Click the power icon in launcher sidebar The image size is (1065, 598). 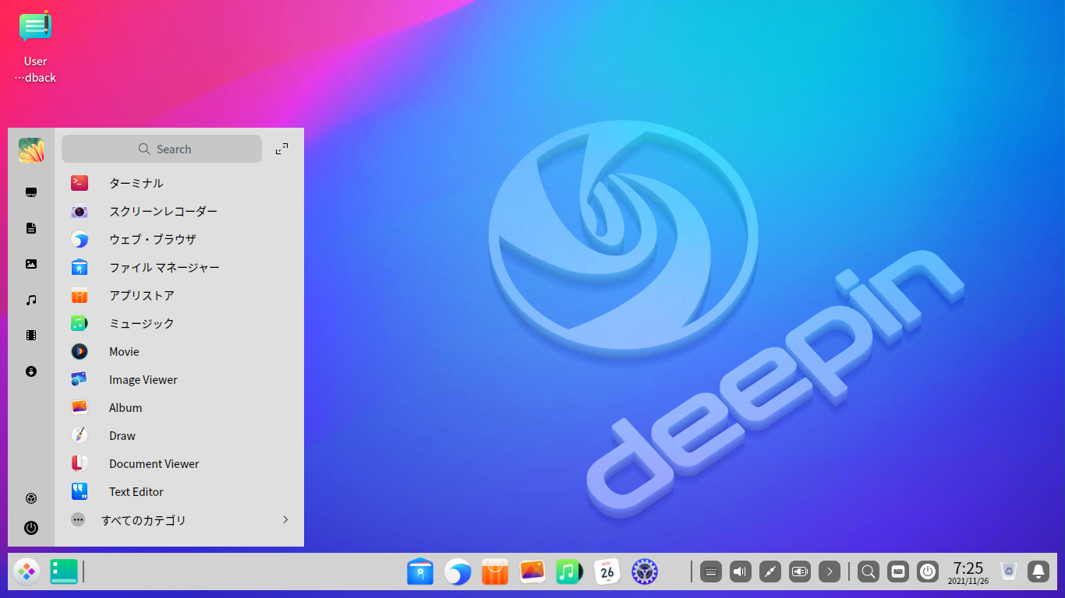click(31, 528)
